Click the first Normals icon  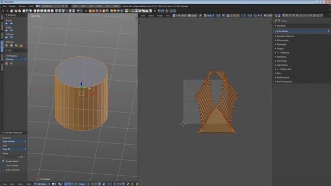pos(7,45)
